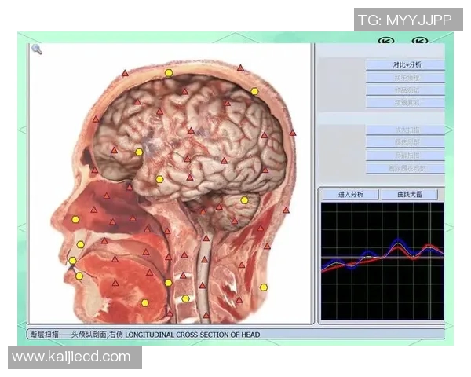This screenshot has height=377, width=471.
Task: Click the red triangle at the far back of head
Action: click(293, 132)
